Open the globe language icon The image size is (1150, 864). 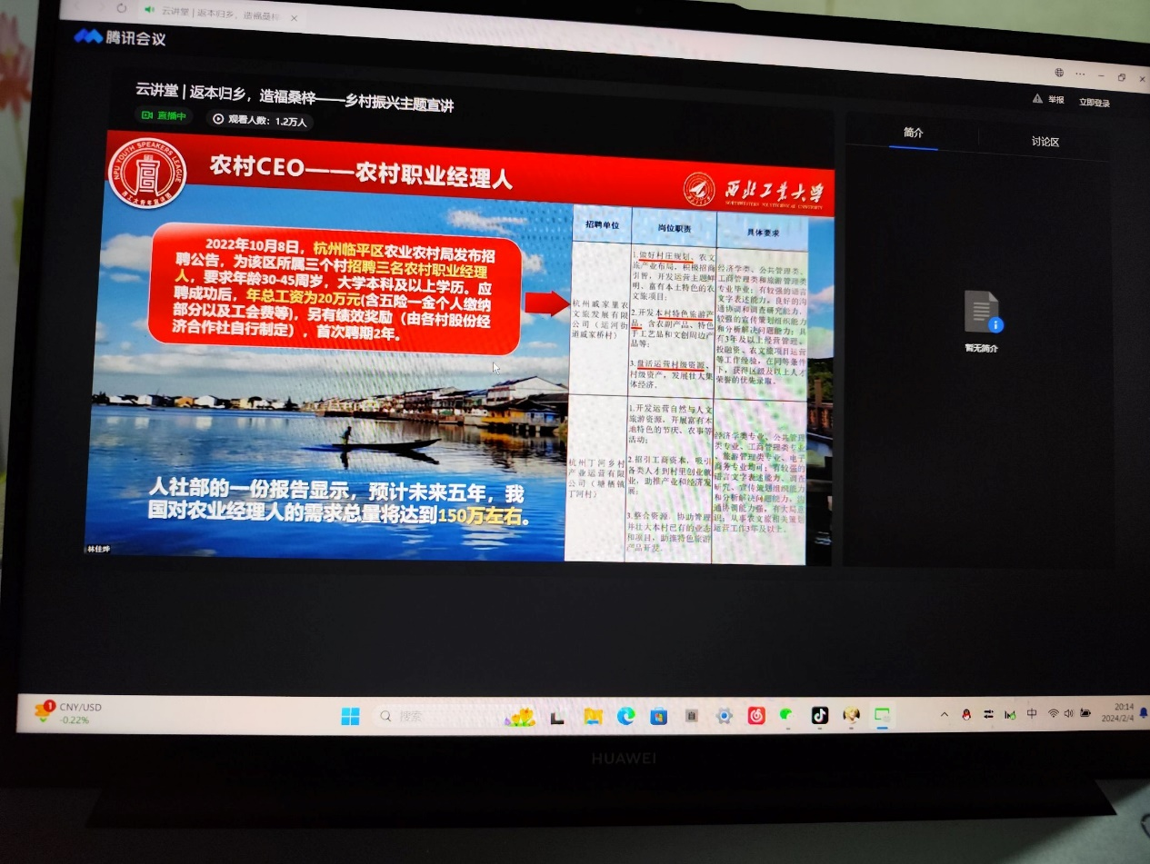pyautogui.click(x=1059, y=72)
